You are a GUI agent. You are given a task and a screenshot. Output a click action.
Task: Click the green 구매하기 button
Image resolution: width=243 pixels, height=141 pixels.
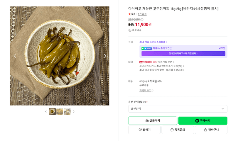tap(203, 120)
